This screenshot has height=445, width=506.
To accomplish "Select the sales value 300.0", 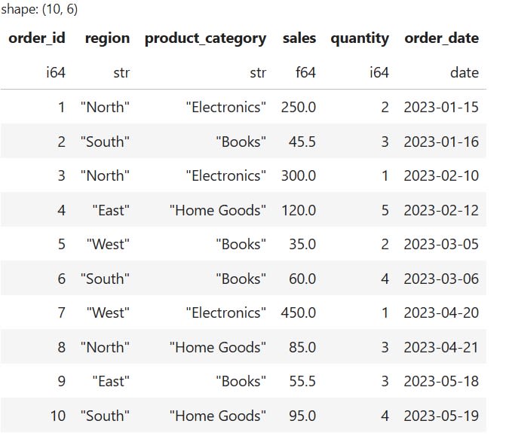I will [x=299, y=176].
